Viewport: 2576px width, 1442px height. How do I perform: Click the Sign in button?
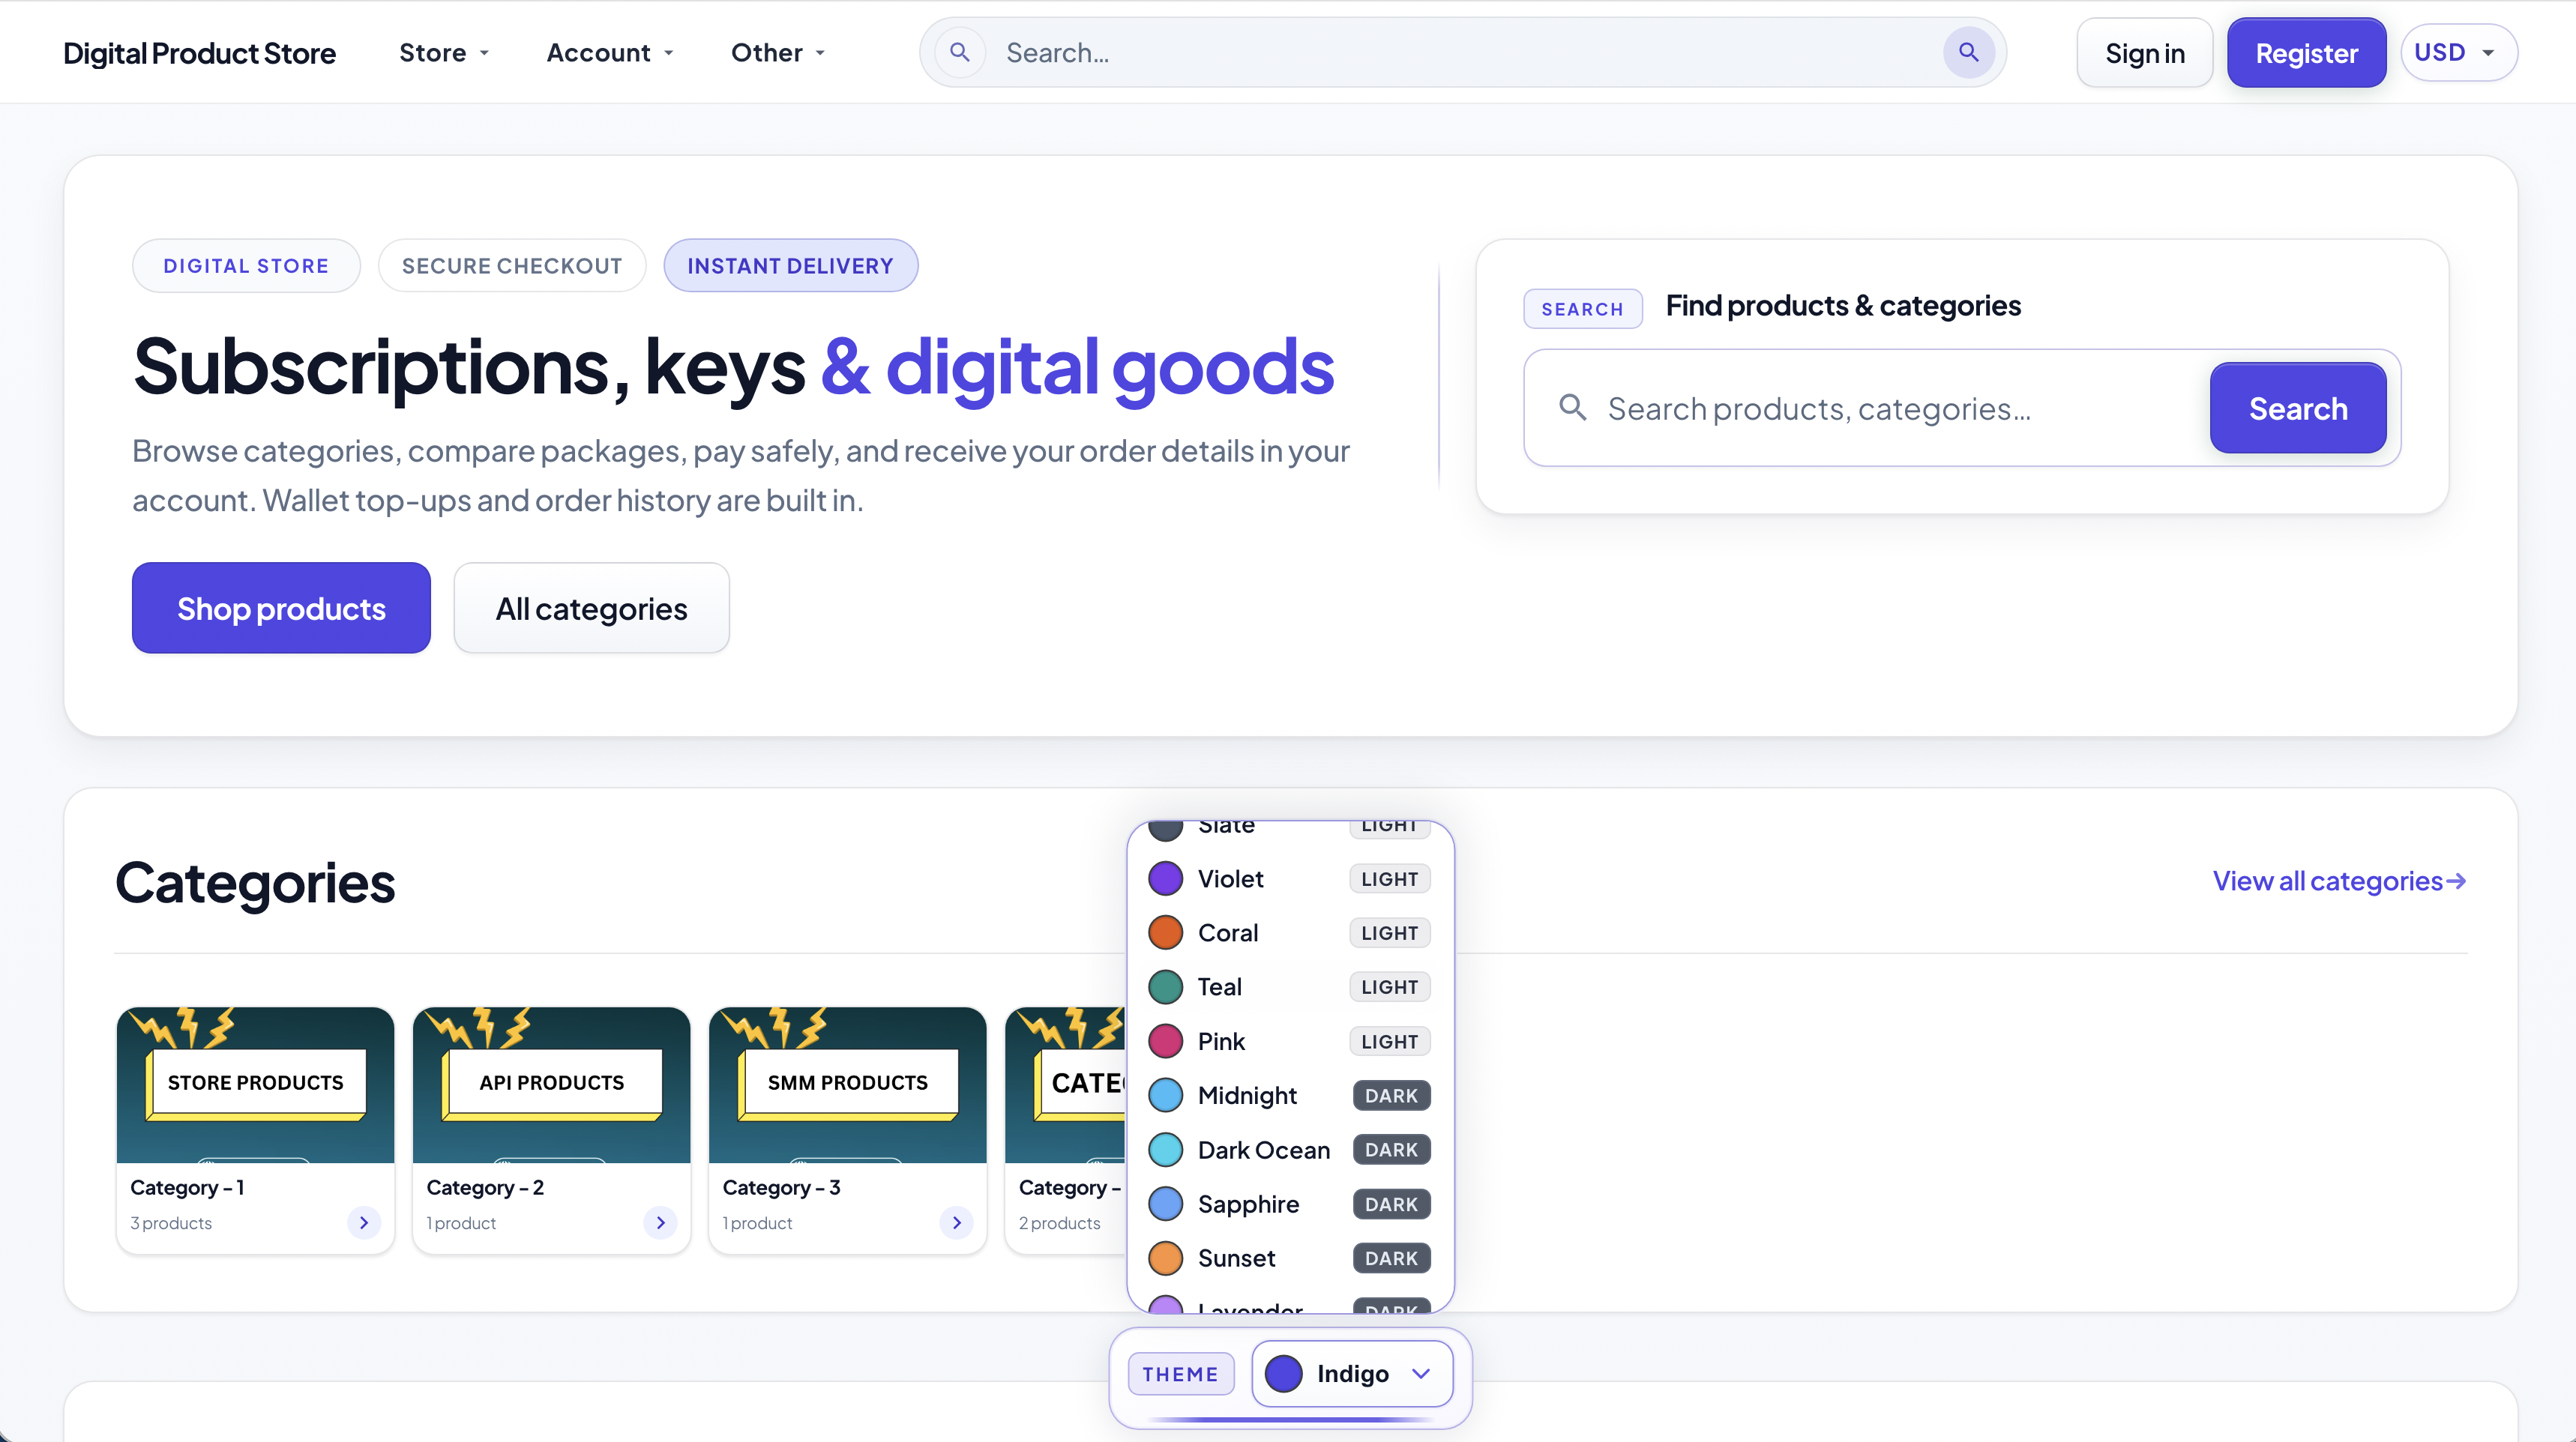coord(2144,53)
